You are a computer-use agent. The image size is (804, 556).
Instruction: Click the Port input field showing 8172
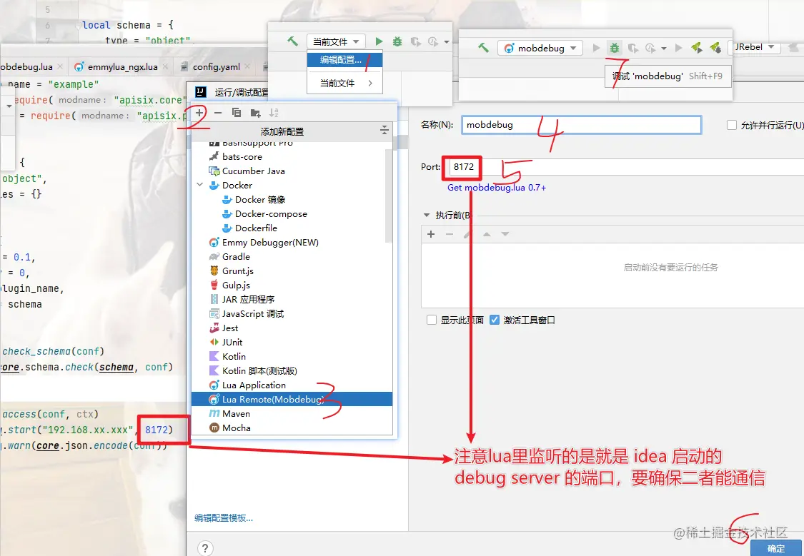pyautogui.click(x=462, y=166)
